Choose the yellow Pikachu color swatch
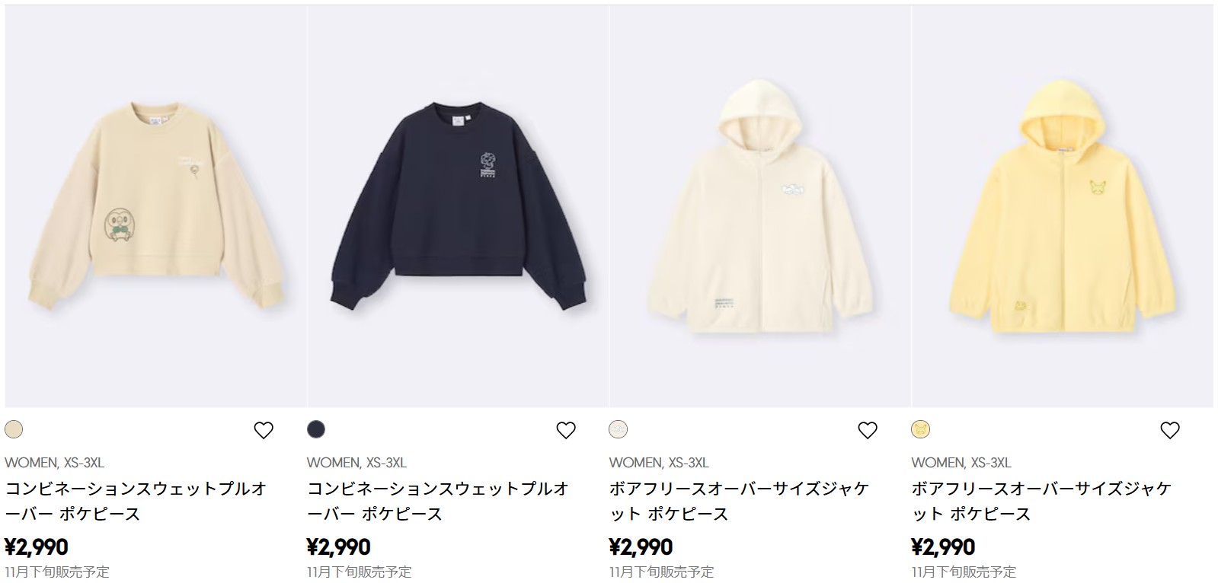This screenshot has width=1218, height=583. (x=921, y=429)
